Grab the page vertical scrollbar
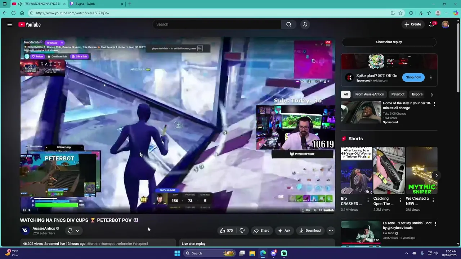Viewport: 461px width, 259px height. click(x=458, y=58)
